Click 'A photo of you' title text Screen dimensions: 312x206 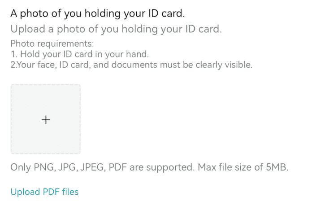point(40,13)
